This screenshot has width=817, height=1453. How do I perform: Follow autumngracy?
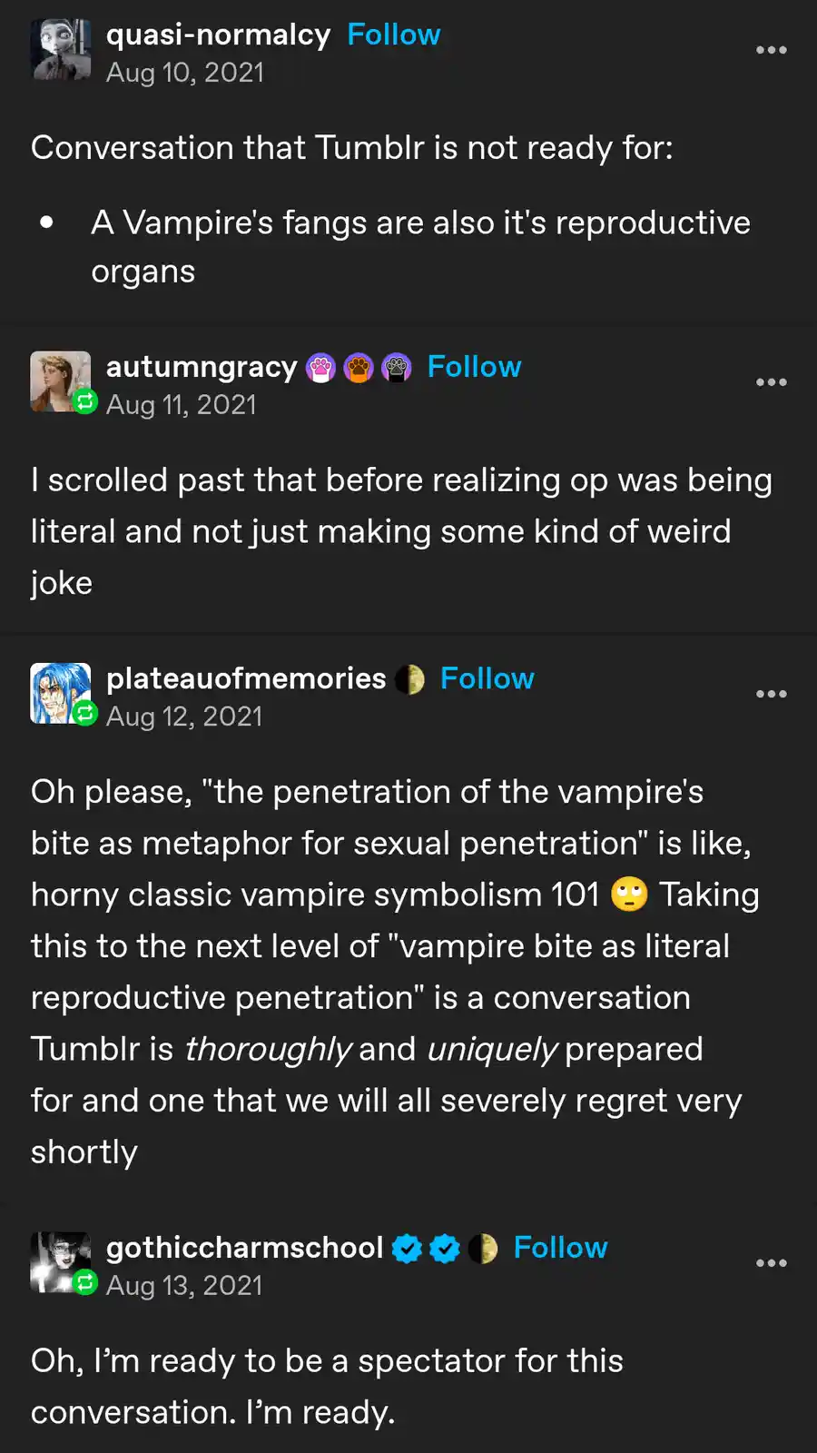474,367
